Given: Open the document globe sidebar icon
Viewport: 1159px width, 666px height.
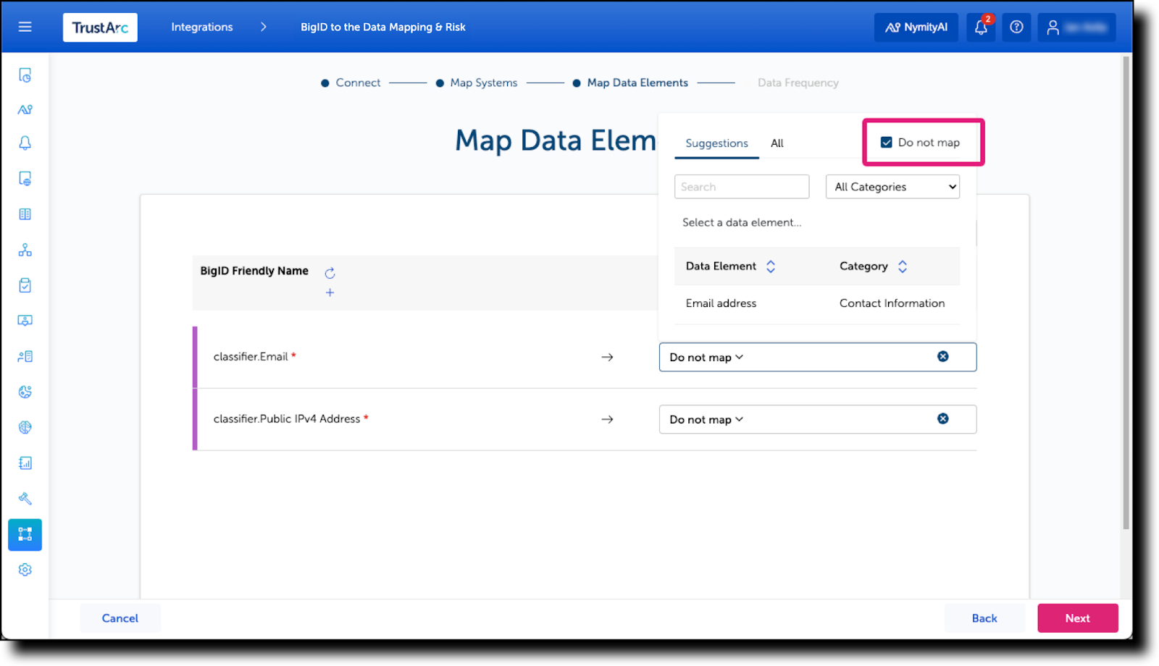Looking at the screenshot, I should click(x=25, y=179).
